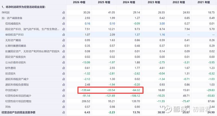The width and height of the screenshot is (217, 116).
Task: Click the 财务费用 row label
Action: pyautogui.click(x=10, y=68)
